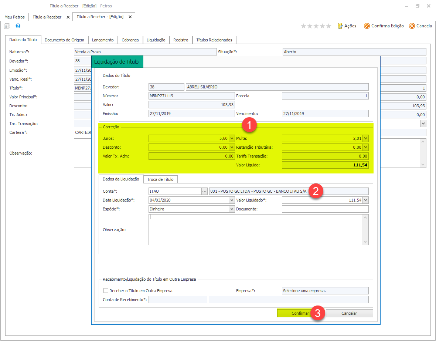436x341 pixels.
Task: Rate with the fifth favorite star
Action: pyautogui.click(x=329, y=26)
